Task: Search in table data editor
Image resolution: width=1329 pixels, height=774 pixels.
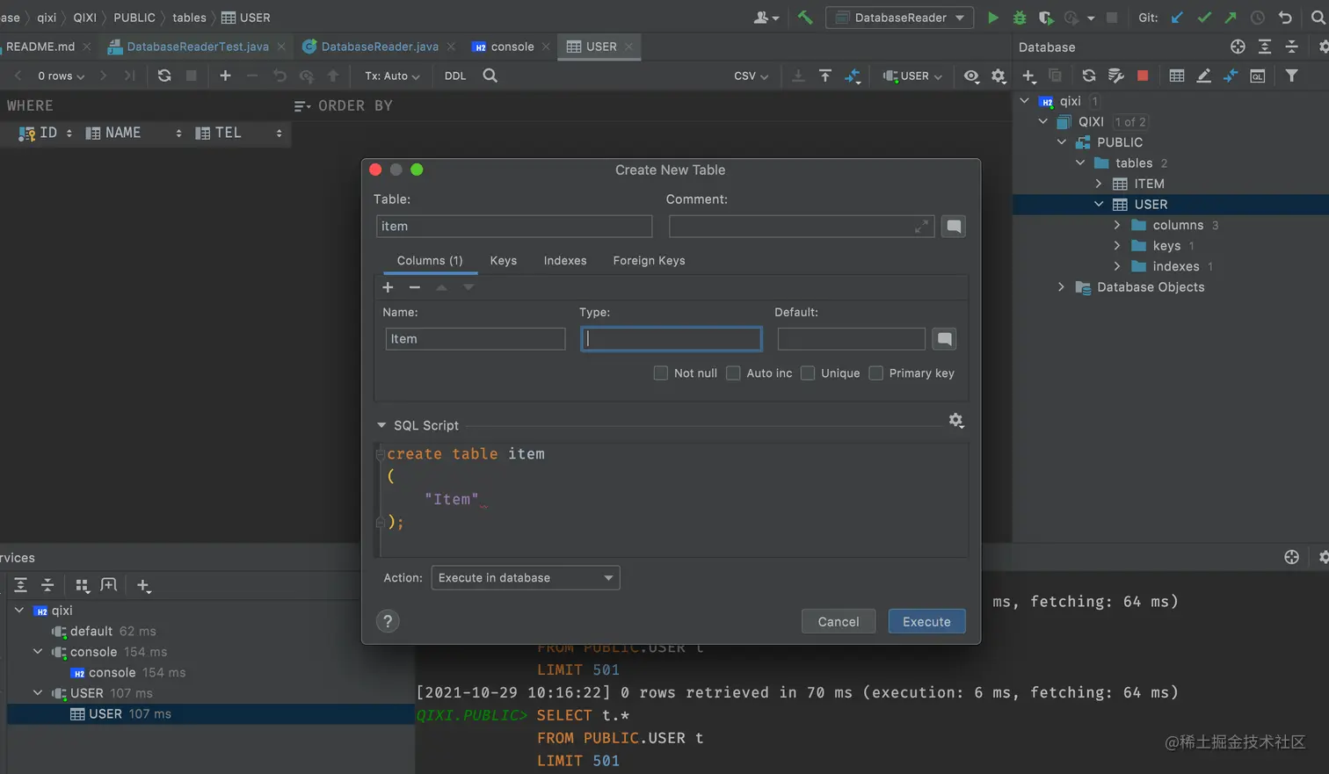Action: click(x=490, y=76)
